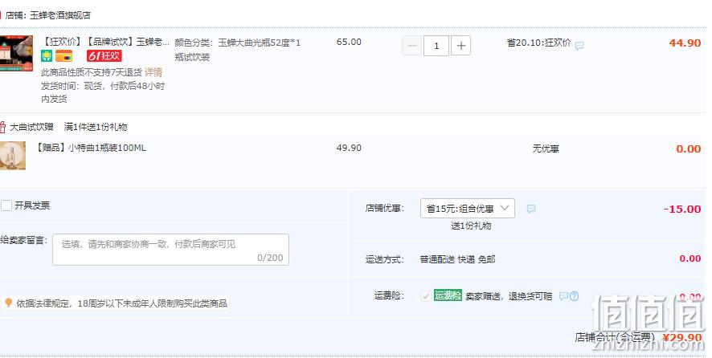Open the 赠品 小特曲 thumbnail image
712x358 pixels.
13,156
